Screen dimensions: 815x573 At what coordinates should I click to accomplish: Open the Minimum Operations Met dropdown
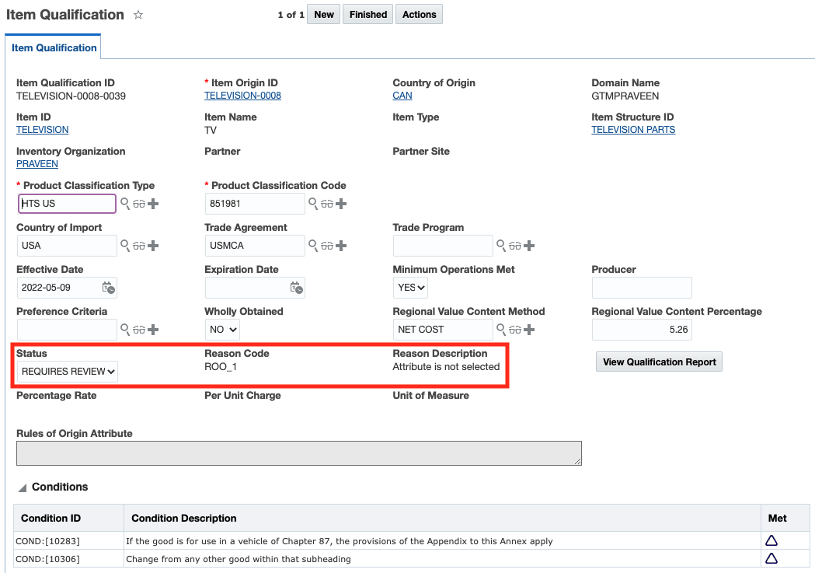(x=411, y=288)
